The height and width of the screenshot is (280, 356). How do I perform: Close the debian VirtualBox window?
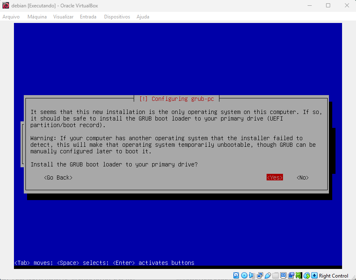tap(347, 5)
